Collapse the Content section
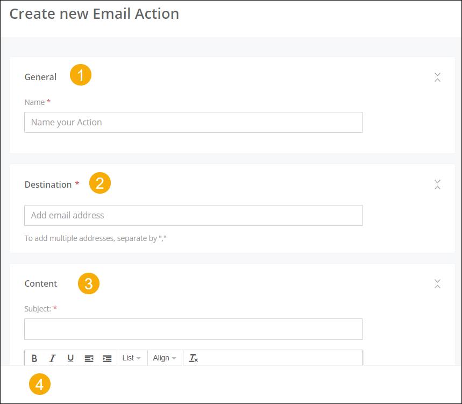 (438, 284)
